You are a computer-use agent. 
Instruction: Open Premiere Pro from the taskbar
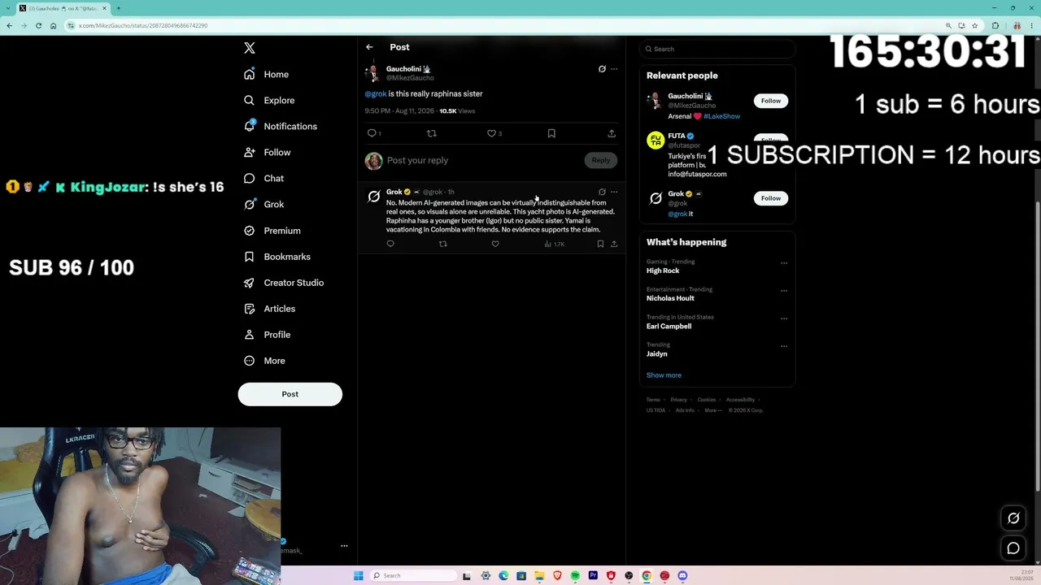pos(593,576)
